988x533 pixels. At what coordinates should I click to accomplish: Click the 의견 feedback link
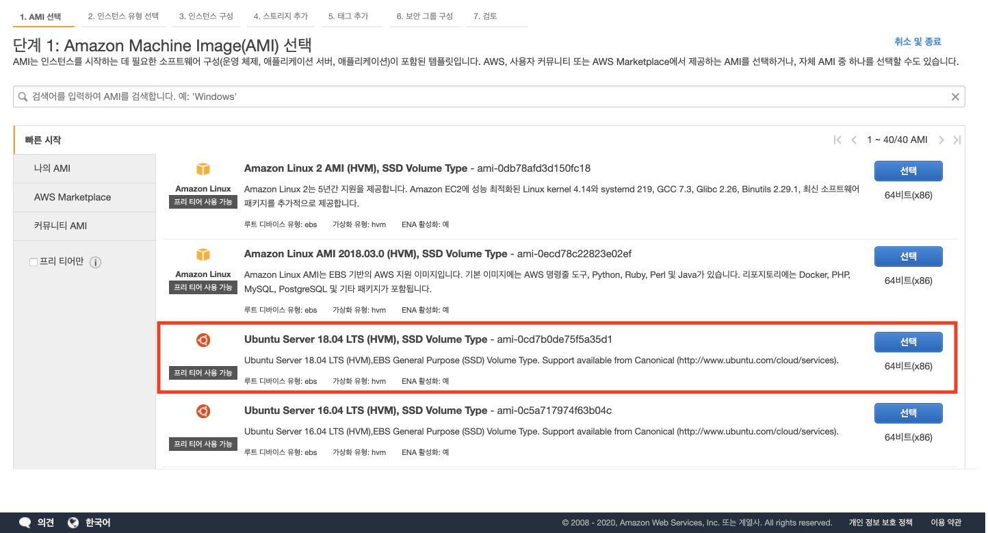[46, 523]
